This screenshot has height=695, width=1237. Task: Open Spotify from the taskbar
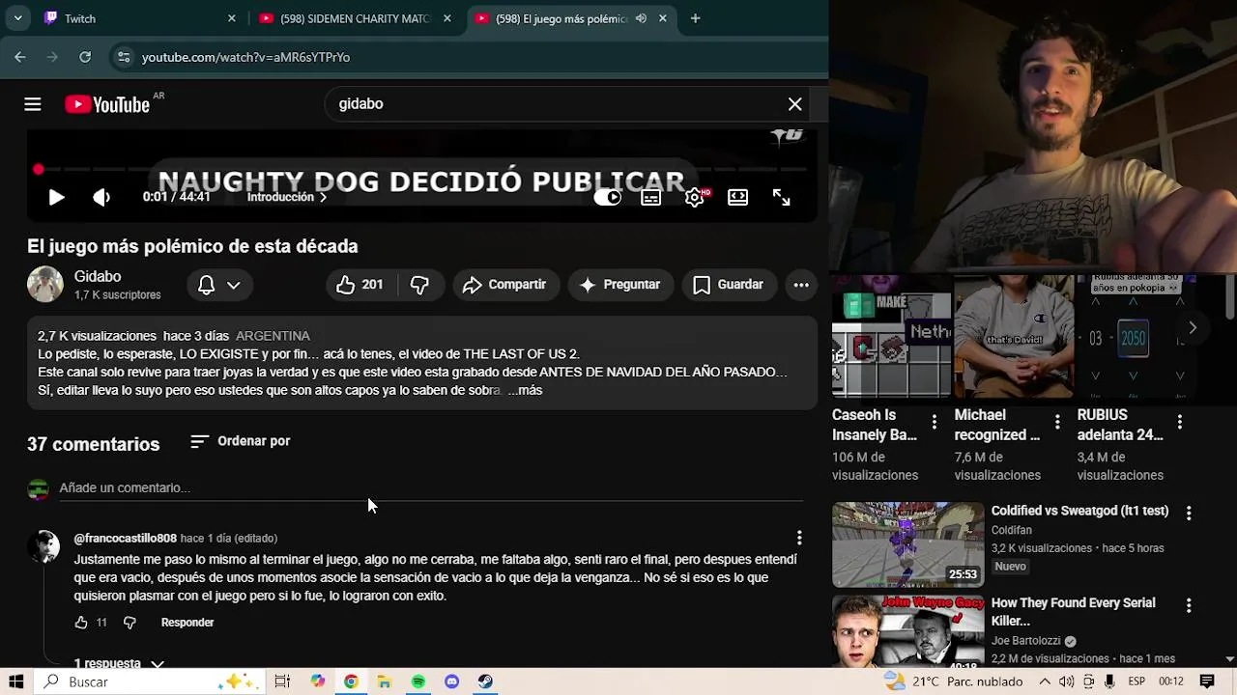click(417, 681)
